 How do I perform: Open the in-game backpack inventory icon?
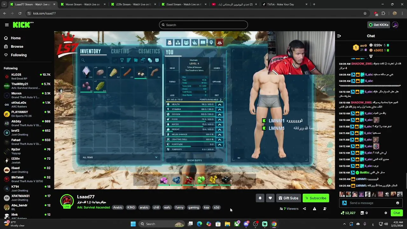tap(169, 43)
